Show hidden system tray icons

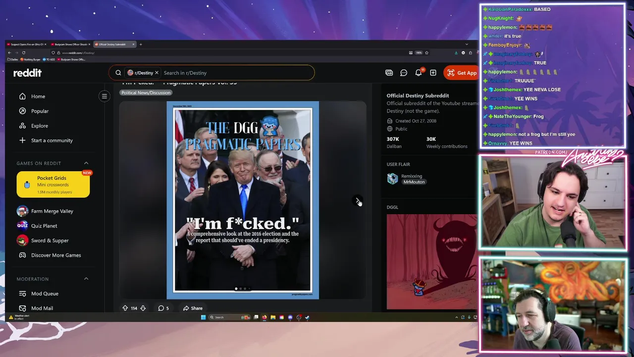(x=457, y=317)
